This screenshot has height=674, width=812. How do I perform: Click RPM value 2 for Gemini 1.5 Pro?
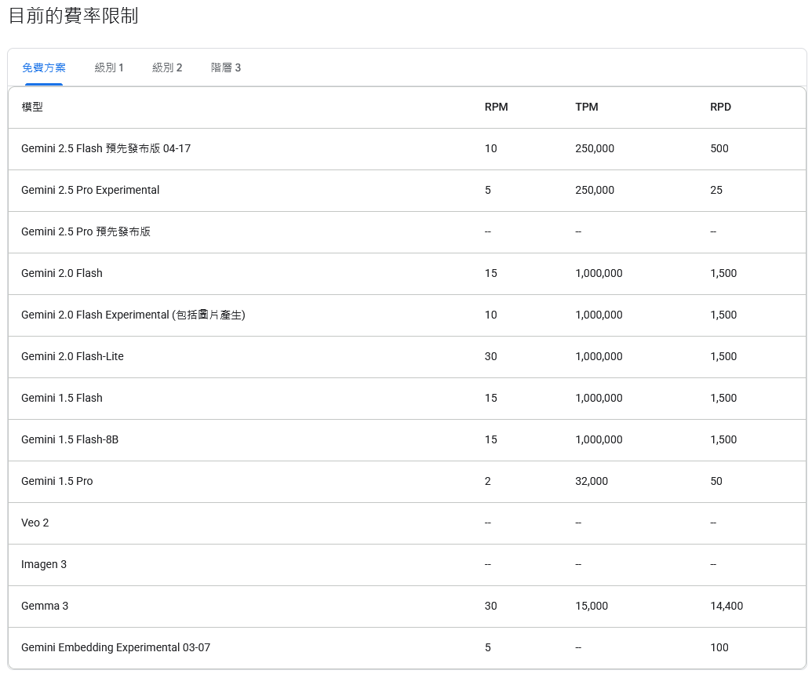point(488,481)
